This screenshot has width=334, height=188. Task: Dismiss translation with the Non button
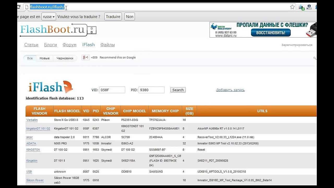[130, 17]
